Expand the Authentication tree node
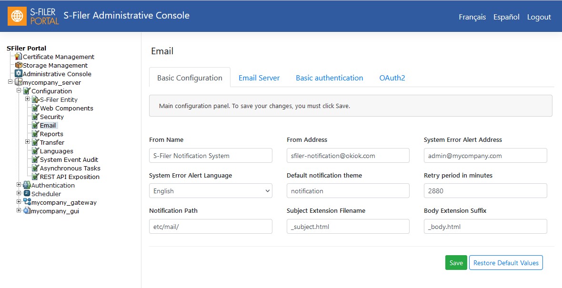The image size is (562, 288). tap(19, 185)
